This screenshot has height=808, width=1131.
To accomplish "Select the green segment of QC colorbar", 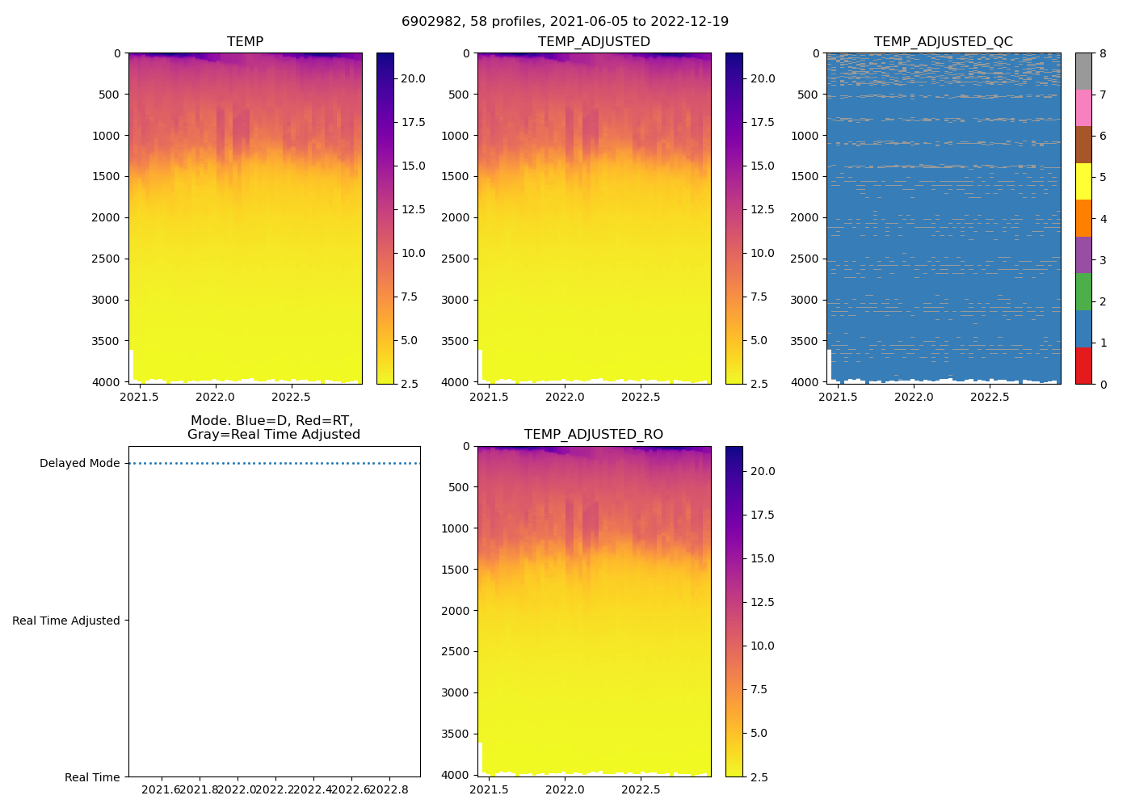I will click(1083, 292).
